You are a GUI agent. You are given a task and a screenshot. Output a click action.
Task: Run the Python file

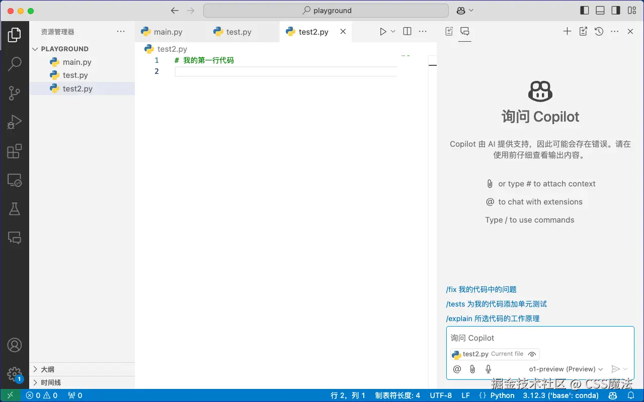[383, 31]
